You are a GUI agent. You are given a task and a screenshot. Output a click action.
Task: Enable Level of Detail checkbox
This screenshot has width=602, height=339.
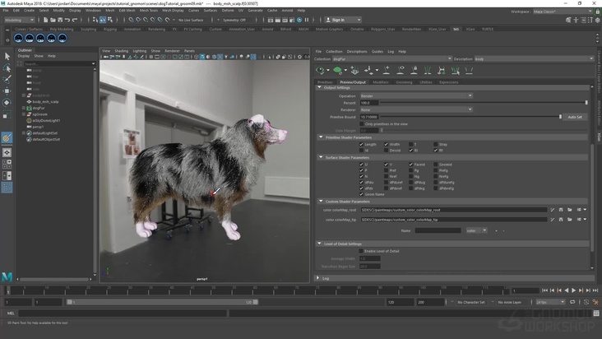pos(361,250)
